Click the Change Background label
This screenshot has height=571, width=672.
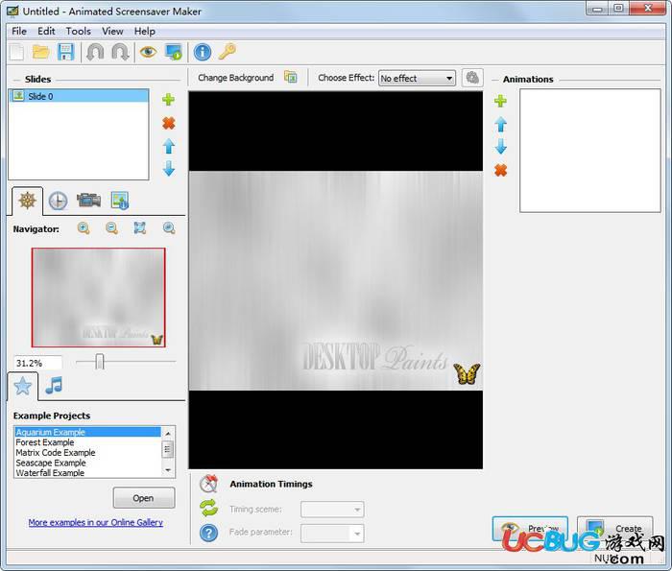(x=236, y=78)
